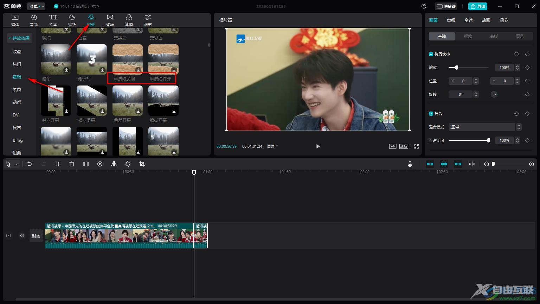Image resolution: width=540 pixels, height=304 pixels.
Task: Download the 牛皮纸关闭 effect
Action: [x=138, y=70]
